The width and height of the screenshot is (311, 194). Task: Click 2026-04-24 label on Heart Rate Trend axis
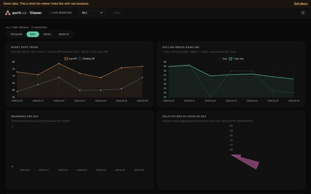[100, 101]
